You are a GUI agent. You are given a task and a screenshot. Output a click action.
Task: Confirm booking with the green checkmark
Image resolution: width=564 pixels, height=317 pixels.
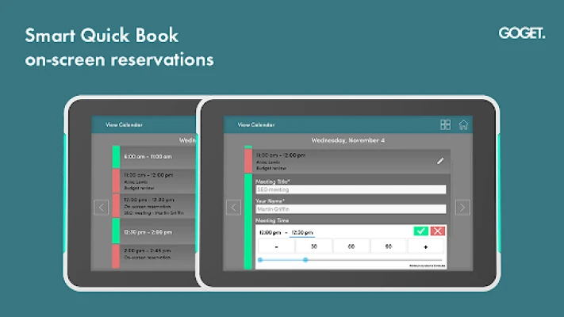point(420,231)
